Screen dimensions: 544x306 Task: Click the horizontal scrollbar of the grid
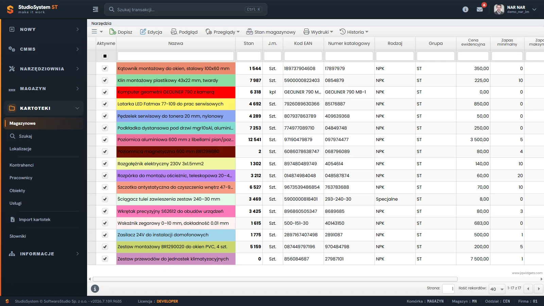(275, 279)
